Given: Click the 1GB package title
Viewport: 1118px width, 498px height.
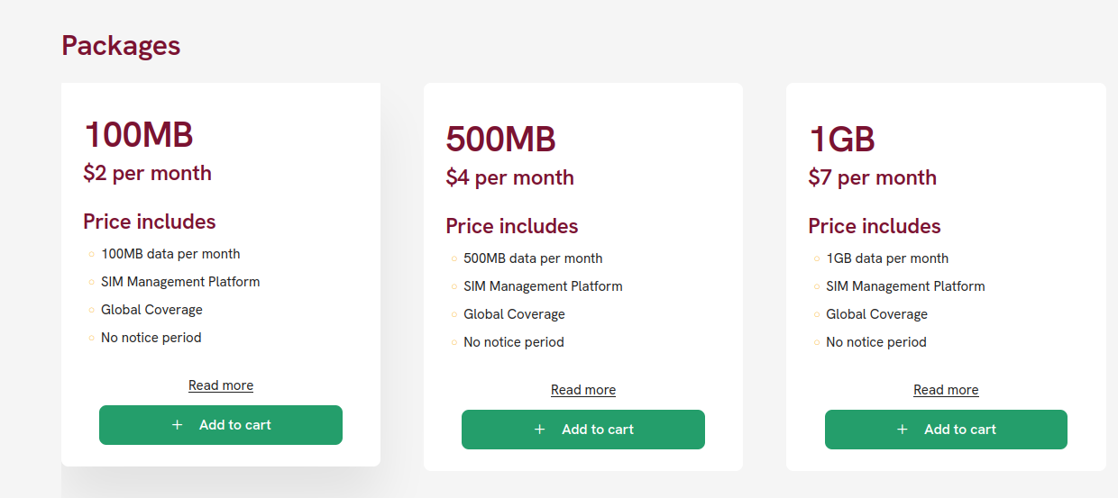Looking at the screenshot, I should tap(841, 140).
